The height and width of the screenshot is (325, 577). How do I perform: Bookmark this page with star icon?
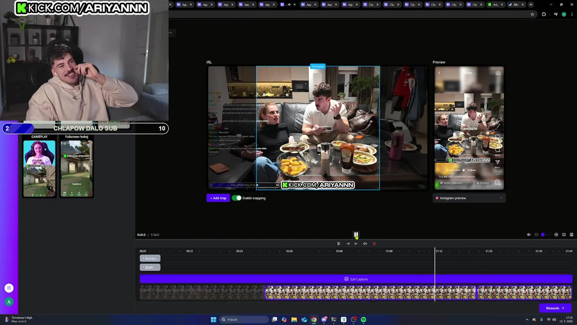[532, 14]
